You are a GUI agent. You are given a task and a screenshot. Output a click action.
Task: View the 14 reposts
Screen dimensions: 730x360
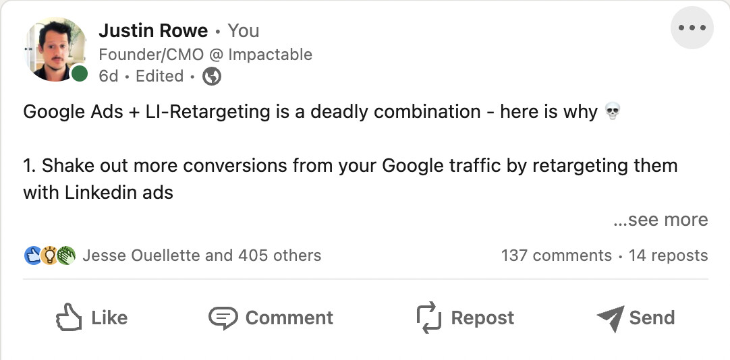[668, 256]
